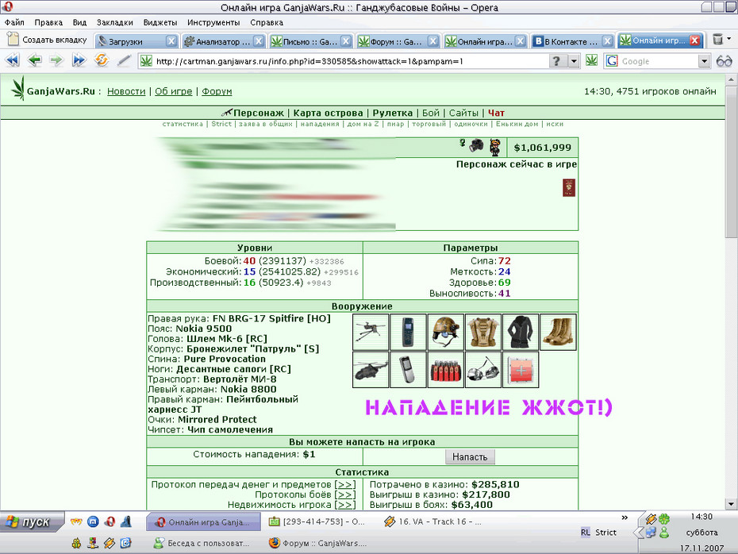Expand the system tray with the left arrow
Screen dimensions: 738x554
tap(638, 533)
